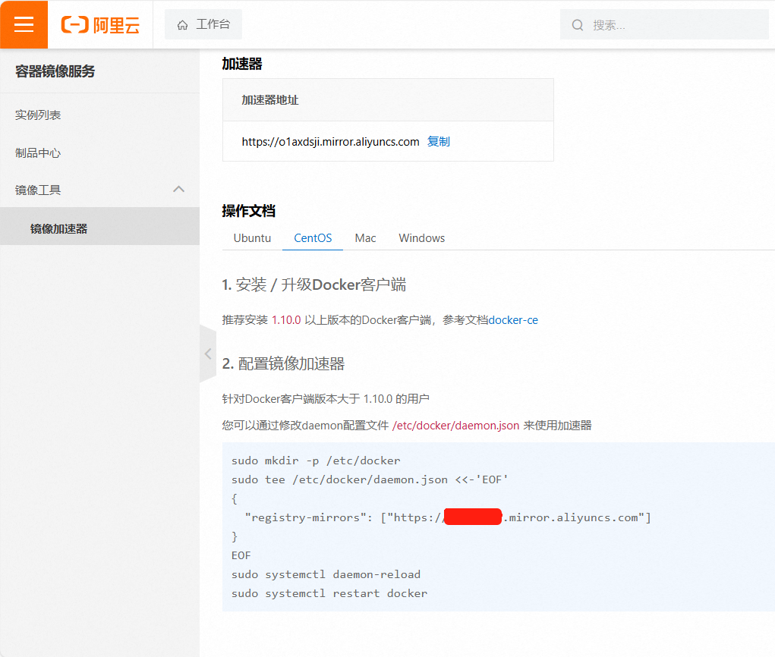Open the orange hamburger menu

click(24, 24)
